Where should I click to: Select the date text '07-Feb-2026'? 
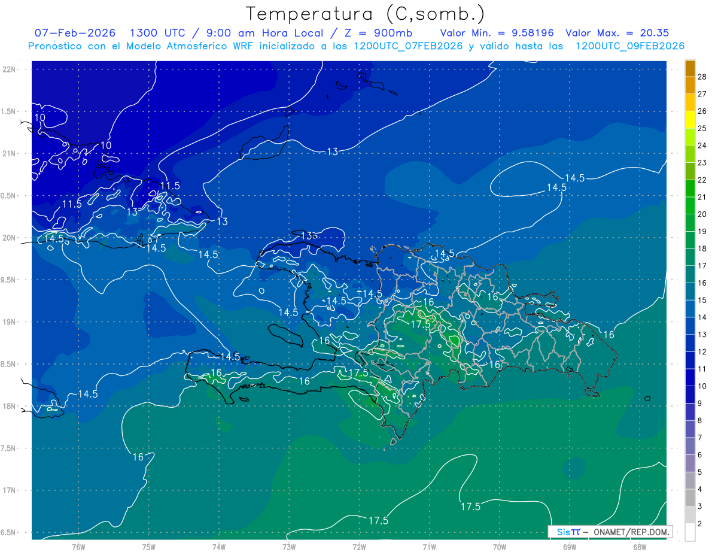pyautogui.click(x=75, y=33)
